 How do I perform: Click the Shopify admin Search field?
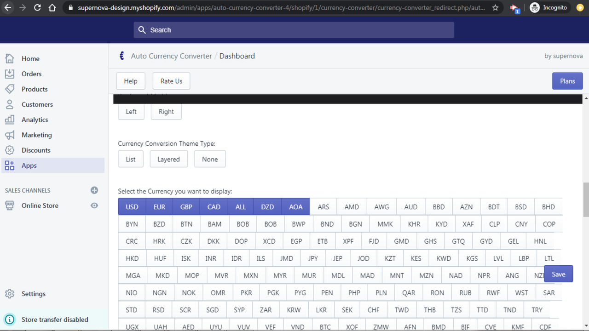[294, 30]
